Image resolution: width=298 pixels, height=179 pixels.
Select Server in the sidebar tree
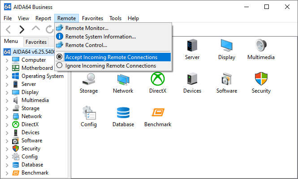tap(29, 84)
